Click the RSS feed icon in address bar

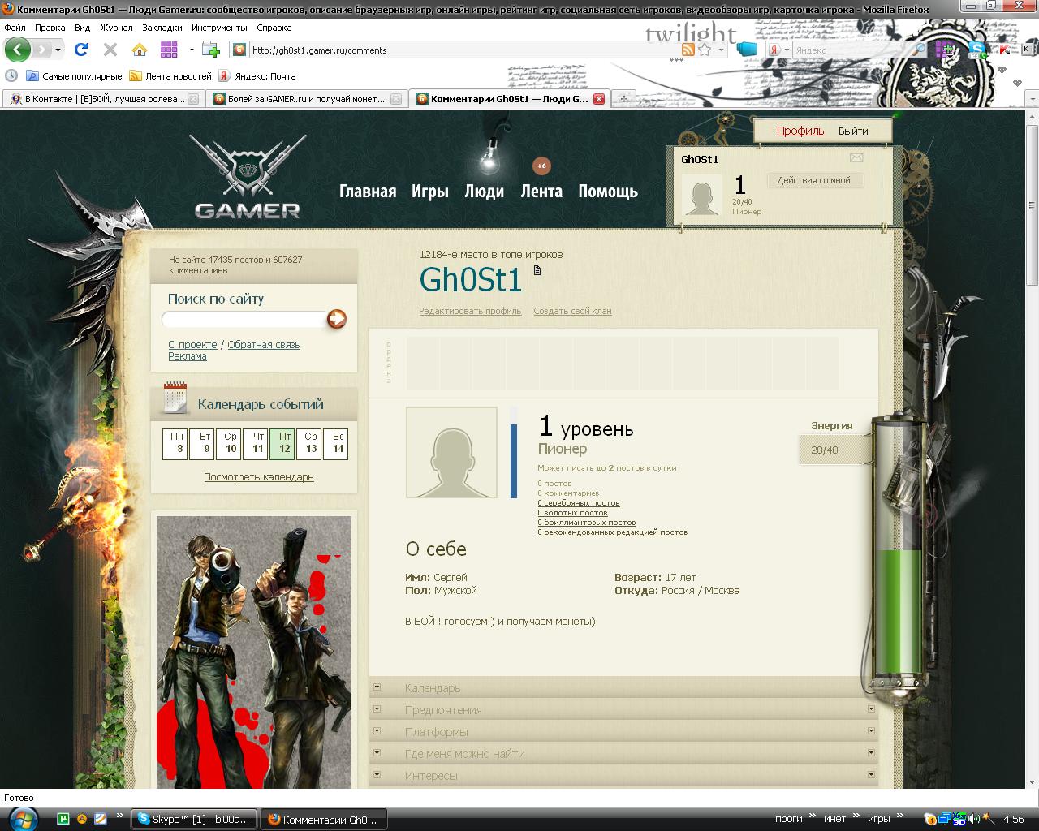[x=688, y=50]
